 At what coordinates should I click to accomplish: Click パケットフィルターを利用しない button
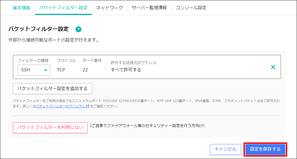pyautogui.click(x=50, y=128)
